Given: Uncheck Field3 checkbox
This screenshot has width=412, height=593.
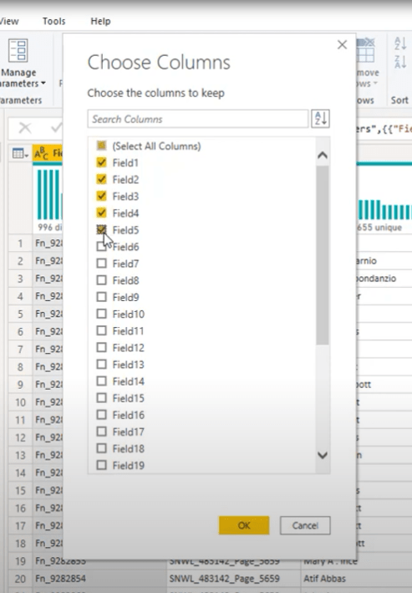Looking at the screenshot, I should [x=101, y=196].
